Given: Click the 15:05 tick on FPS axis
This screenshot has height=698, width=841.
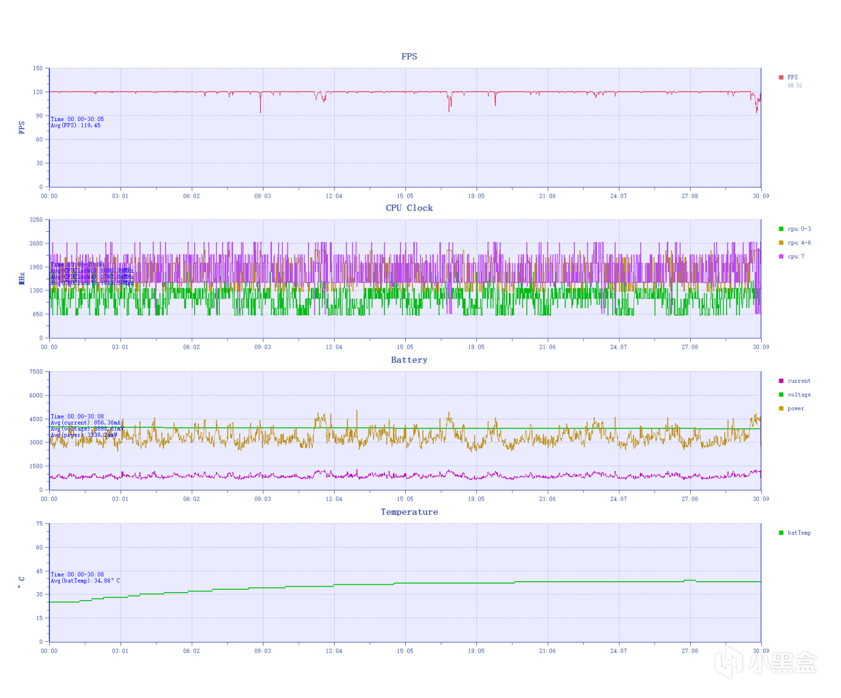Looking at the screenshot, I should pos(405,196).
